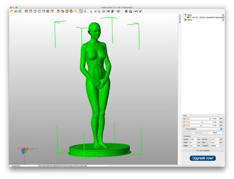The width and height of the screenshot is (234, 179).
Task: Click the Width value field
Action: pos(193,143)
